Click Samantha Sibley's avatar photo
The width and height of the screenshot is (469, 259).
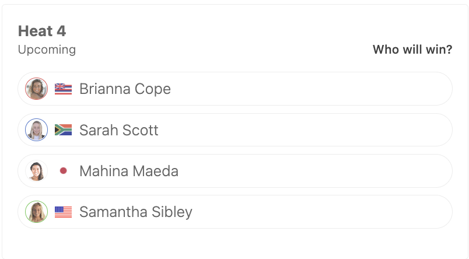pos(37,212)
